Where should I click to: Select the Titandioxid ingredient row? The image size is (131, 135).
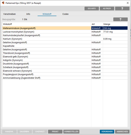[x=65, y=53]
